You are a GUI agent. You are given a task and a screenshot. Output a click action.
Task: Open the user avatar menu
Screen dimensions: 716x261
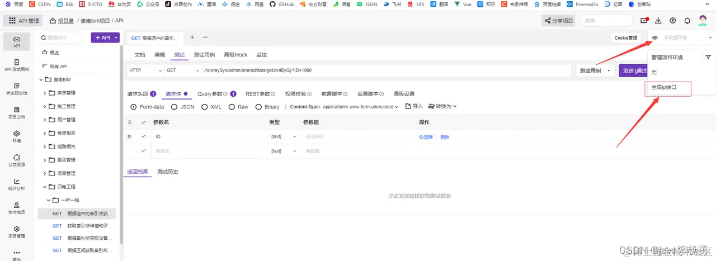point(703,21)
